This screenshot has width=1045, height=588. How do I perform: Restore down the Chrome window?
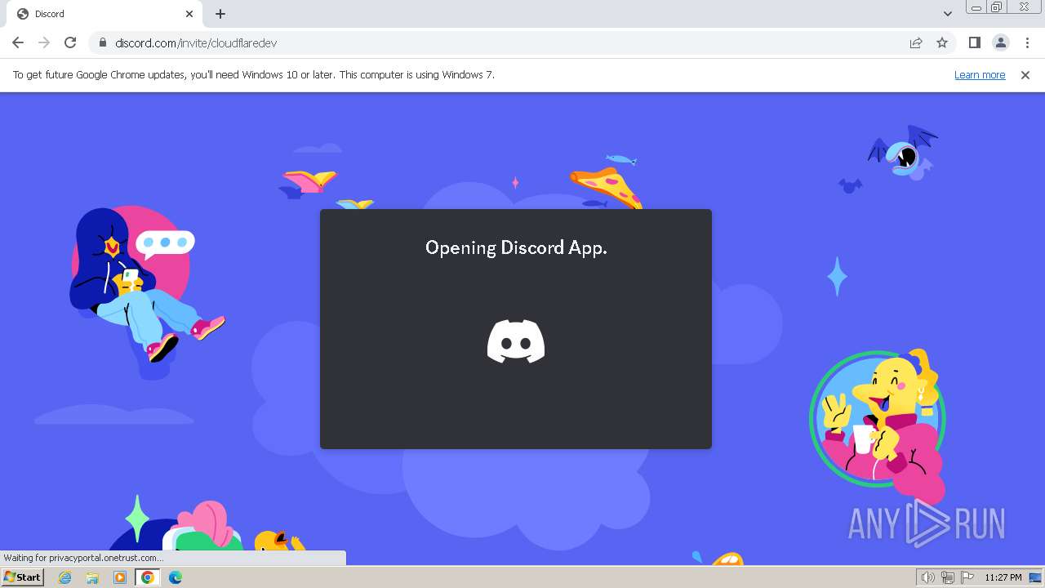click(997, 7)
